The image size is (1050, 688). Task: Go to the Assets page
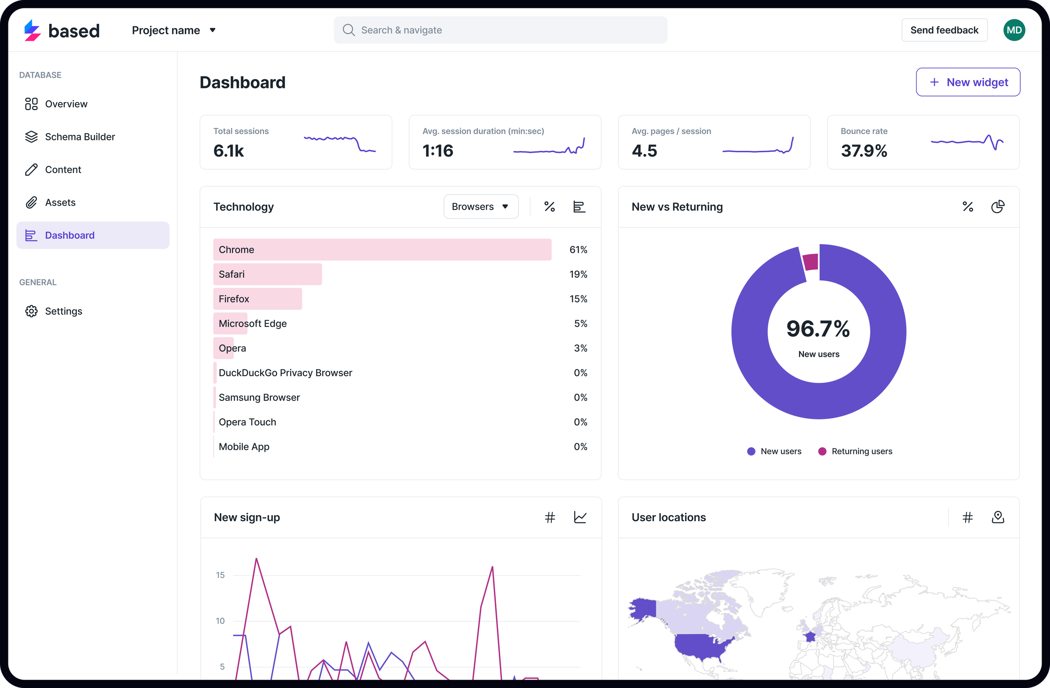[60, 202]
